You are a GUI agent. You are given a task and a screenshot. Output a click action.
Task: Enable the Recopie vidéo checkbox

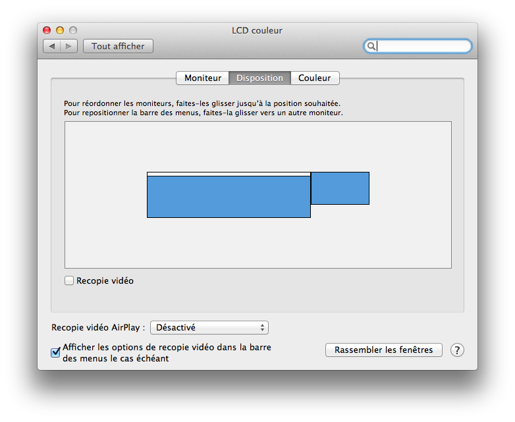69,281
